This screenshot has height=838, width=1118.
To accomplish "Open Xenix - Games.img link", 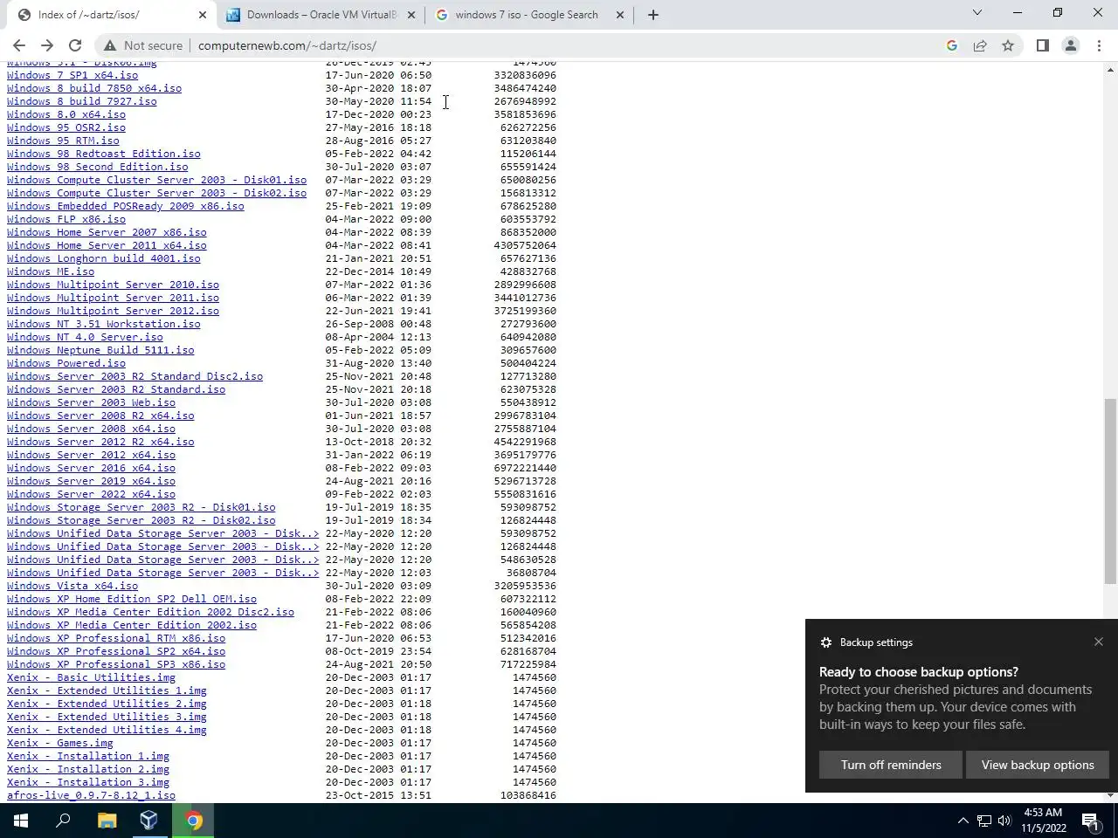I will pos(60,743).
